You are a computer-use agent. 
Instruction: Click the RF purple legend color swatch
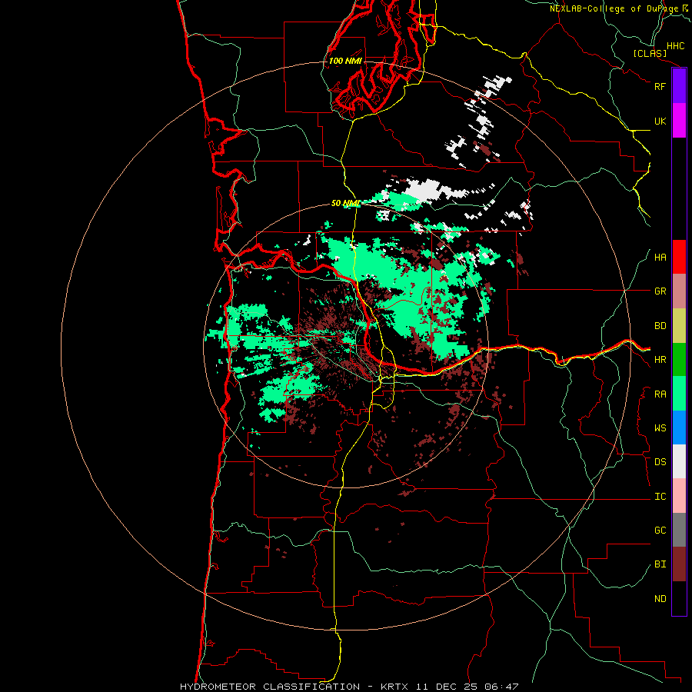click(x=679, y=86)
